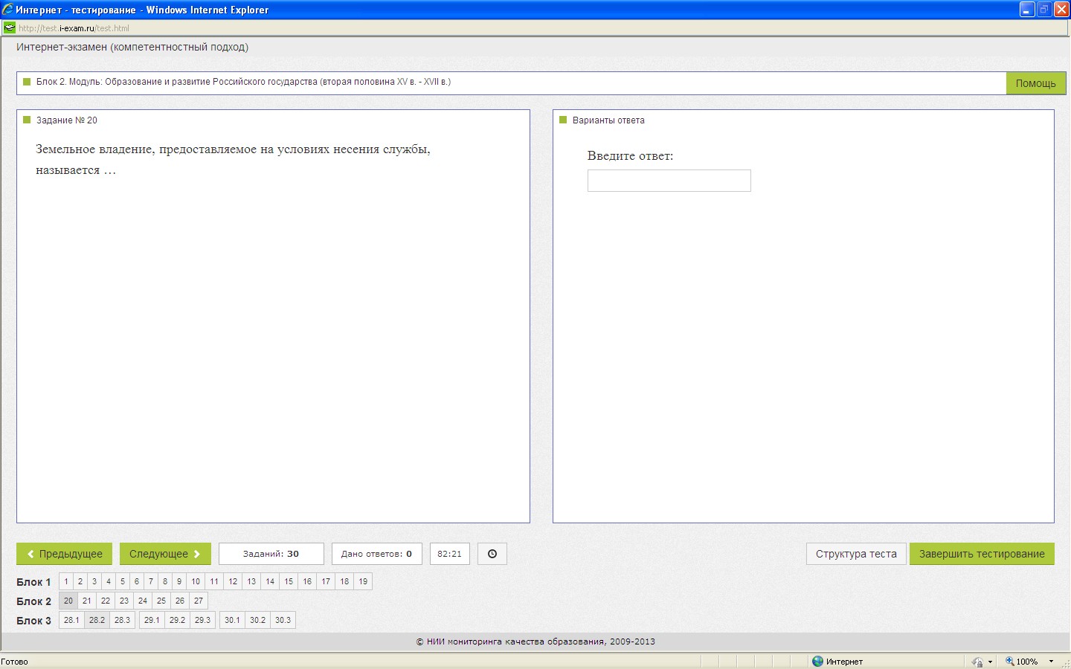This screenshot has width=1071, height=669.
Task: Click Завершить тестирование button
Action: [x=982, y=554]
